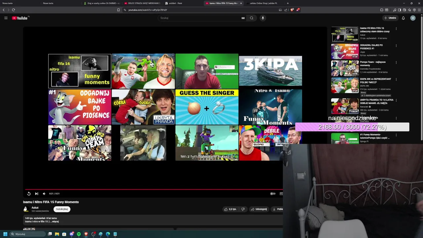Click the red video progress bar
This screenshot has width=423, height=238.
154,190
